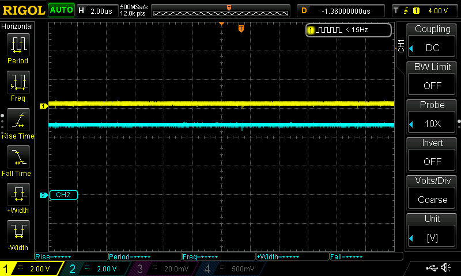The width and height of the screenshot is (461, 276).
Task: Select the Period measurement icon
Action: (18, 45)
